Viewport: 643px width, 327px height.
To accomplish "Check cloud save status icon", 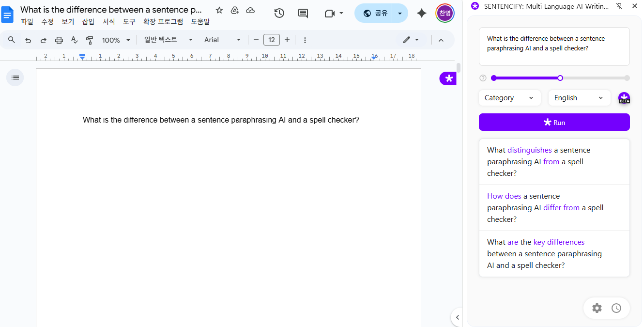I will (250, 10).
